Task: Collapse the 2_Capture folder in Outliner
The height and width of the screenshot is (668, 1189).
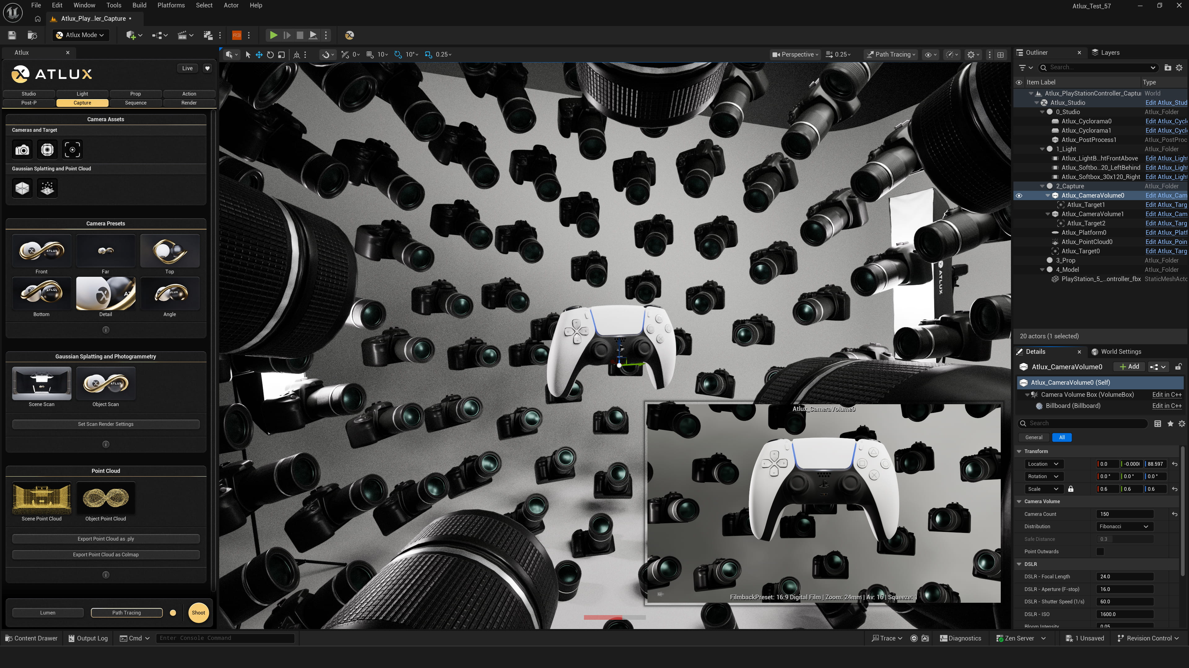Action: 1042,186
